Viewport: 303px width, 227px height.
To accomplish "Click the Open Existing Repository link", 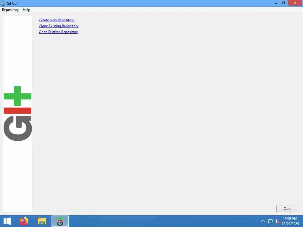I will click(x=58, y=32).
